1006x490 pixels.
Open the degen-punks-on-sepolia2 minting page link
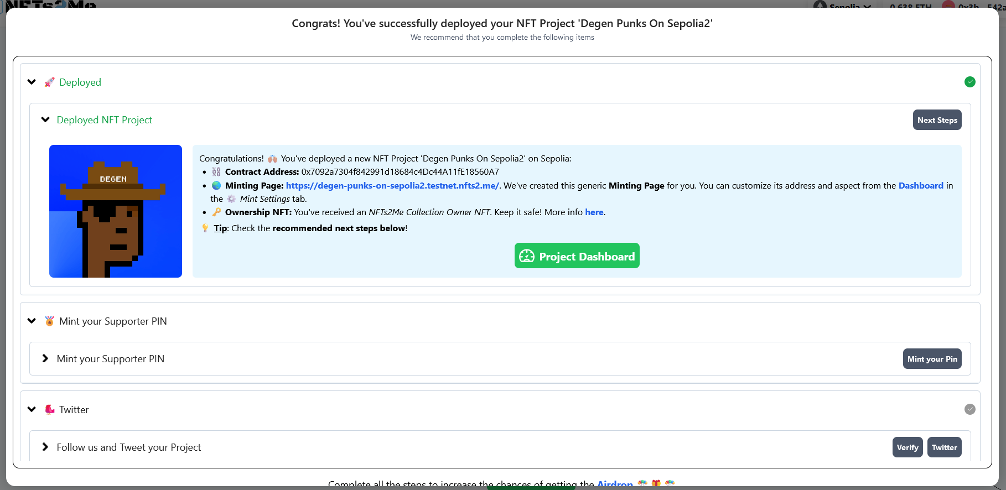[392, 186]
